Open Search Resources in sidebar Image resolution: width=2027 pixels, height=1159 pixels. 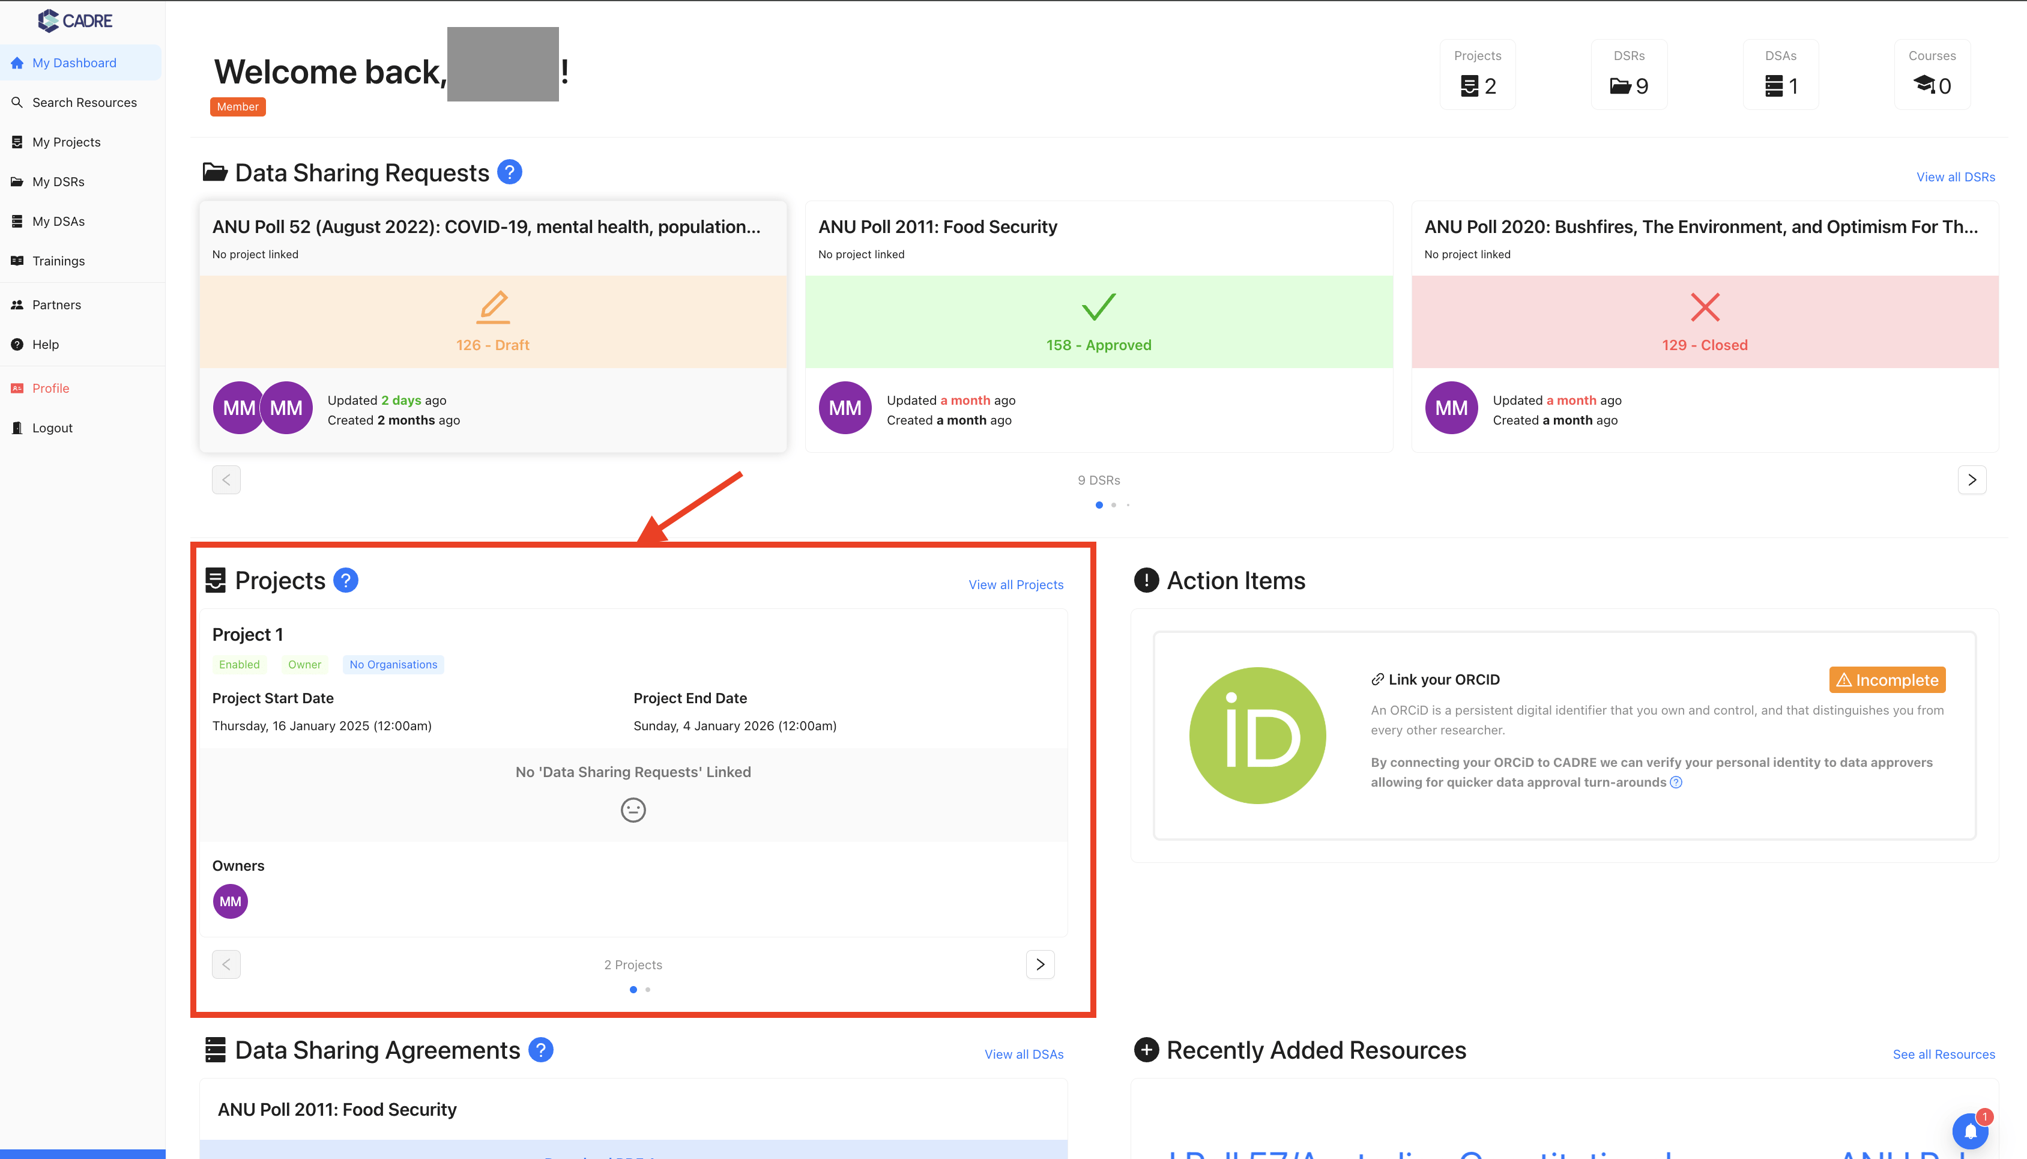tap(80, 103)
